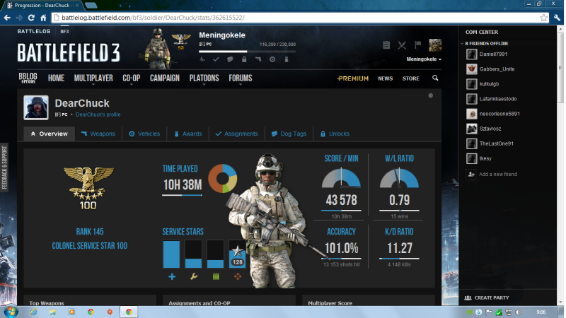
Task: Click the rank 53 eagle insignia
Action: pos(181,42)
